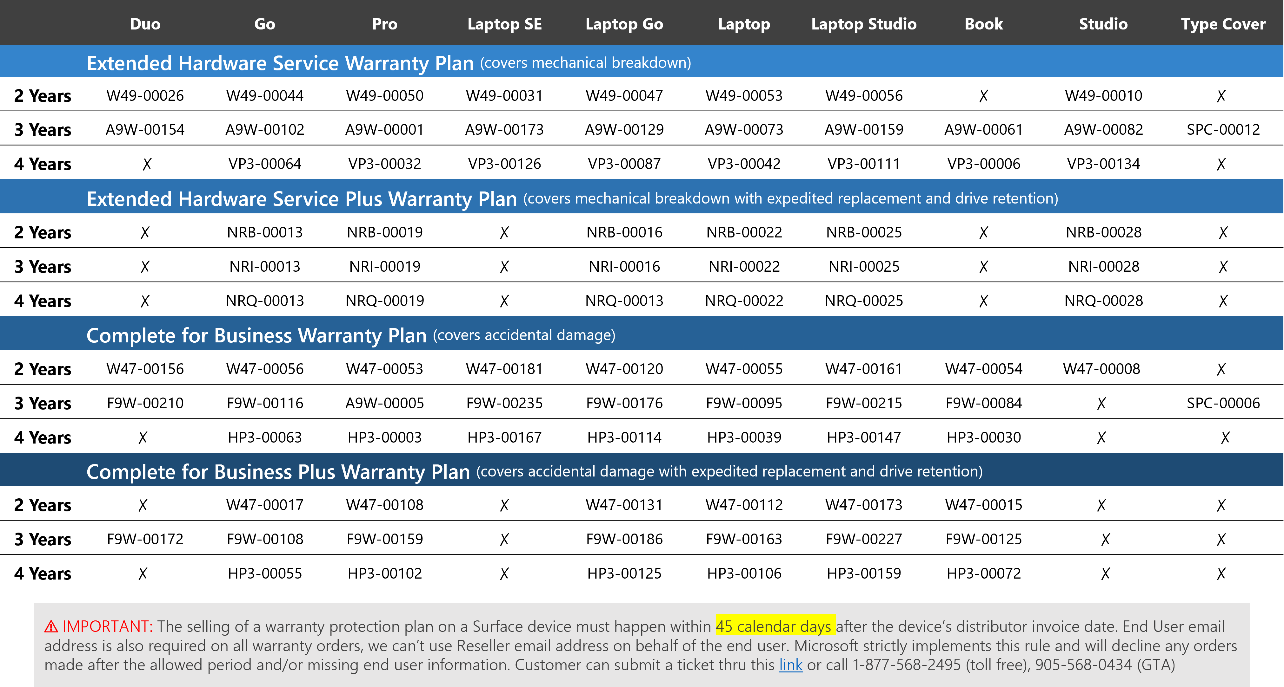Viewport: 1284px width, 687px height.
Task: Click the ticket submission 'link' hyperlink
Action: (x=790, y=665)
